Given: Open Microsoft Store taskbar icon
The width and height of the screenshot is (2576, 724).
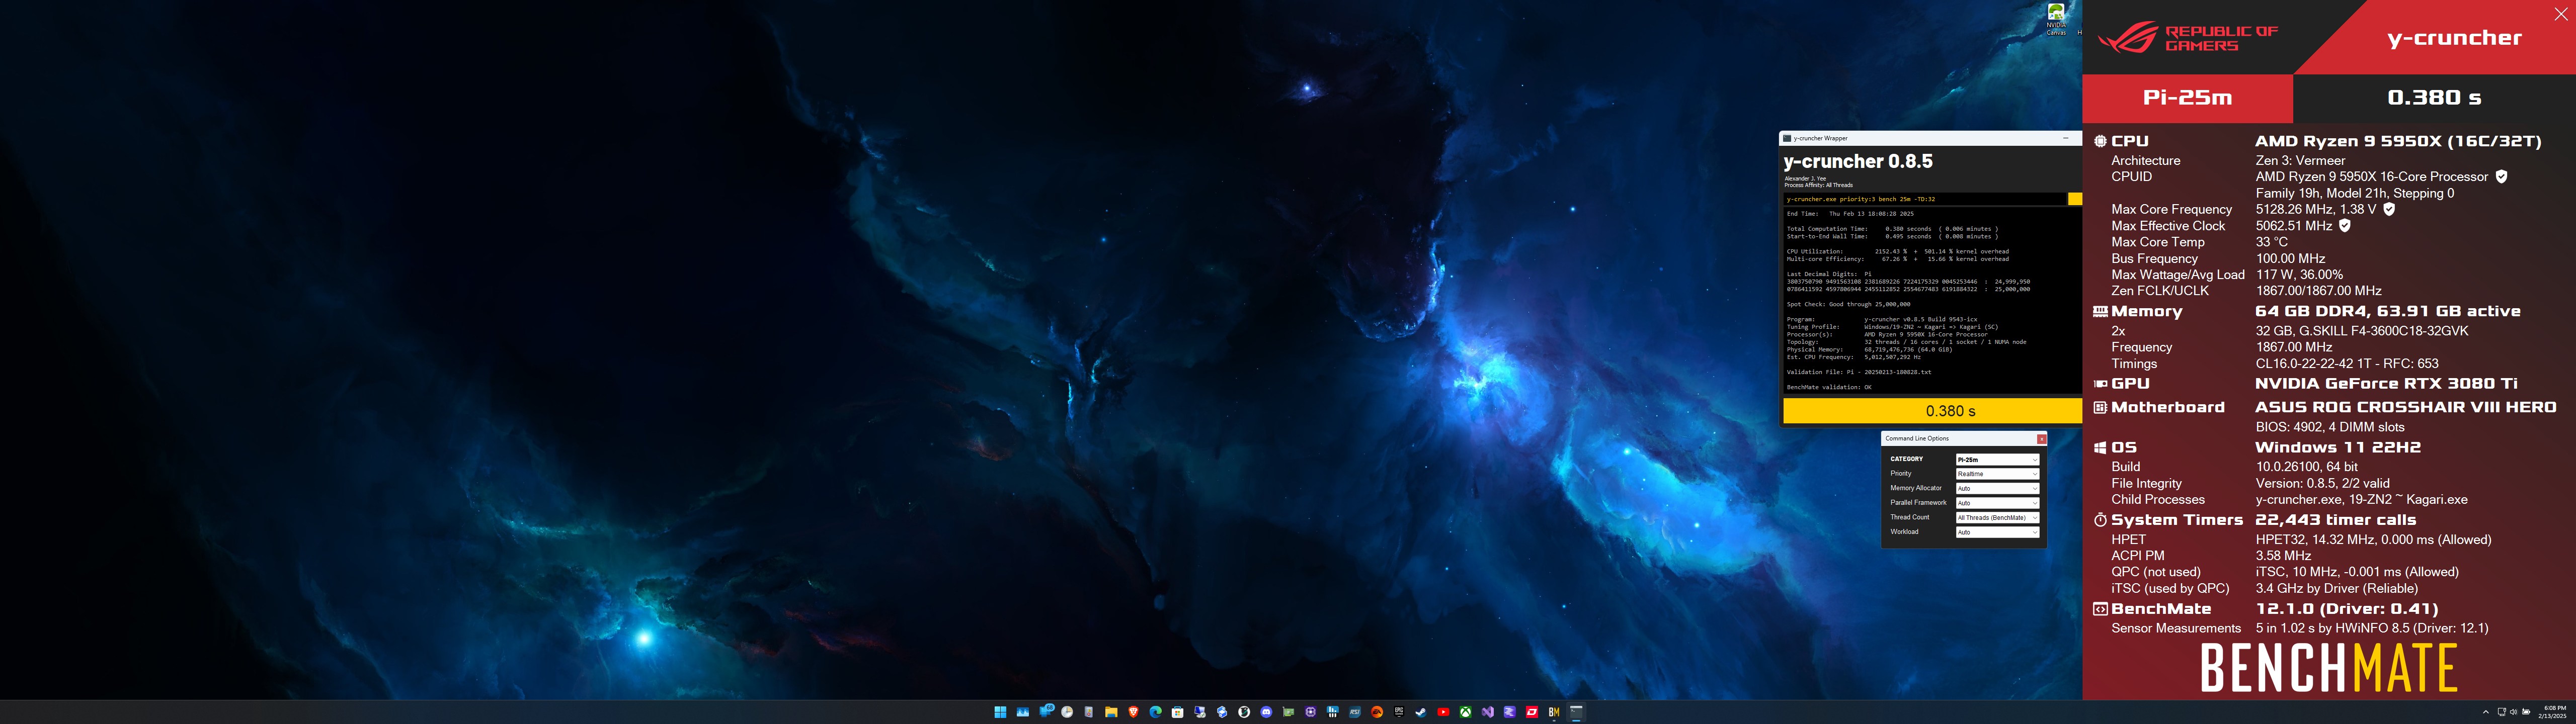Looking at the screenshot, I should pos(1178,712).
